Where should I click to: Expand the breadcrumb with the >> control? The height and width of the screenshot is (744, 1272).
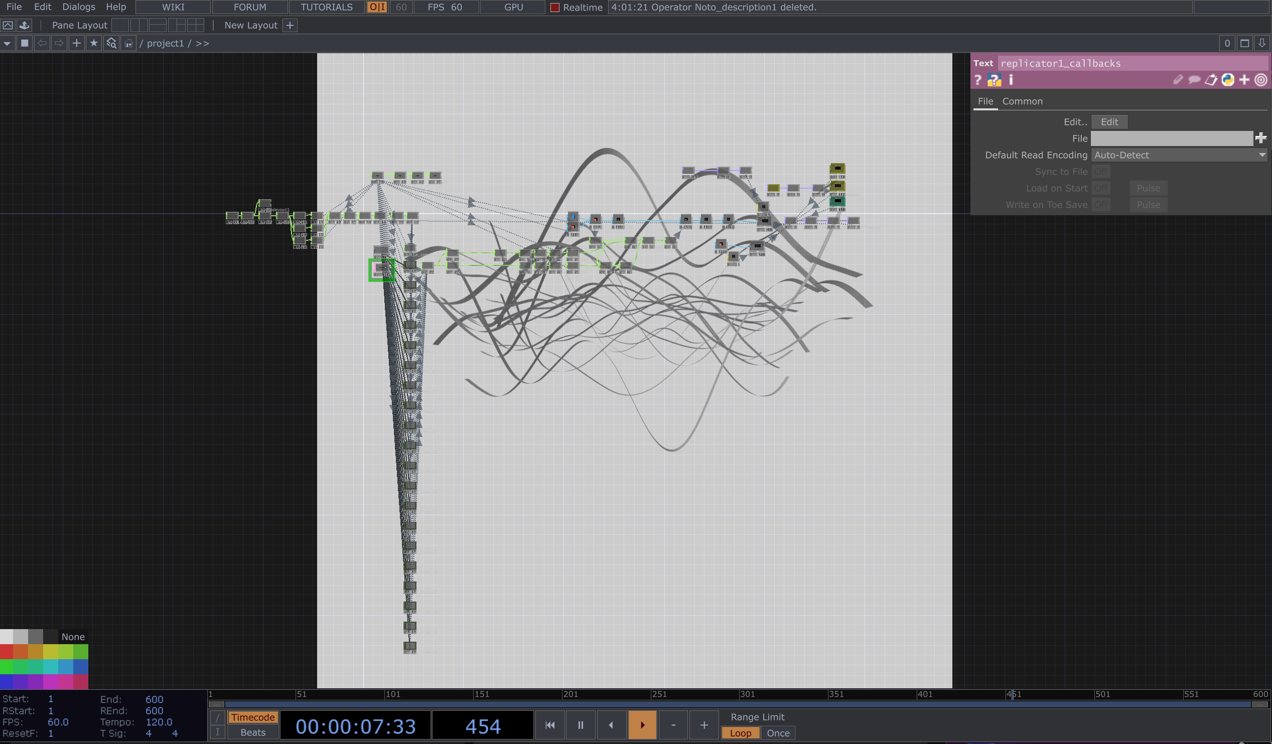[x=203, y=43]
